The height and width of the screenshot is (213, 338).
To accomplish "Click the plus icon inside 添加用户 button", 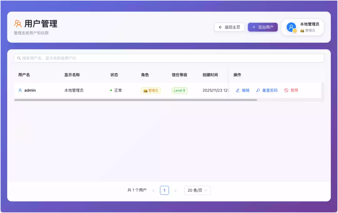I will 254,27.
